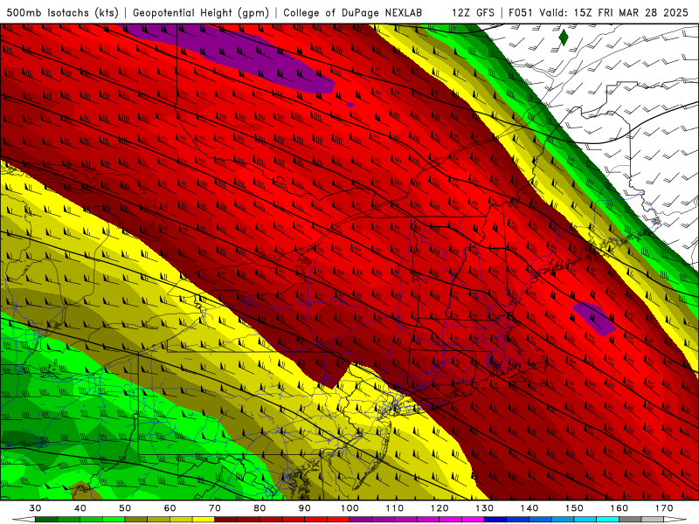Pick the bright red swatch ending at 100

pos(338,520)
